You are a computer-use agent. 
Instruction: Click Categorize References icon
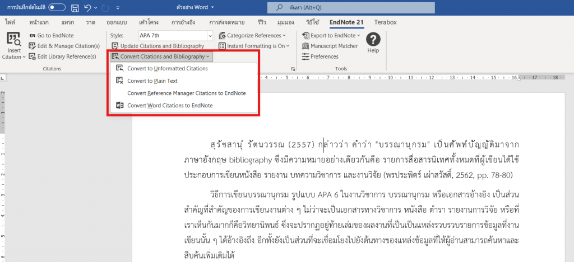[222, 35]
